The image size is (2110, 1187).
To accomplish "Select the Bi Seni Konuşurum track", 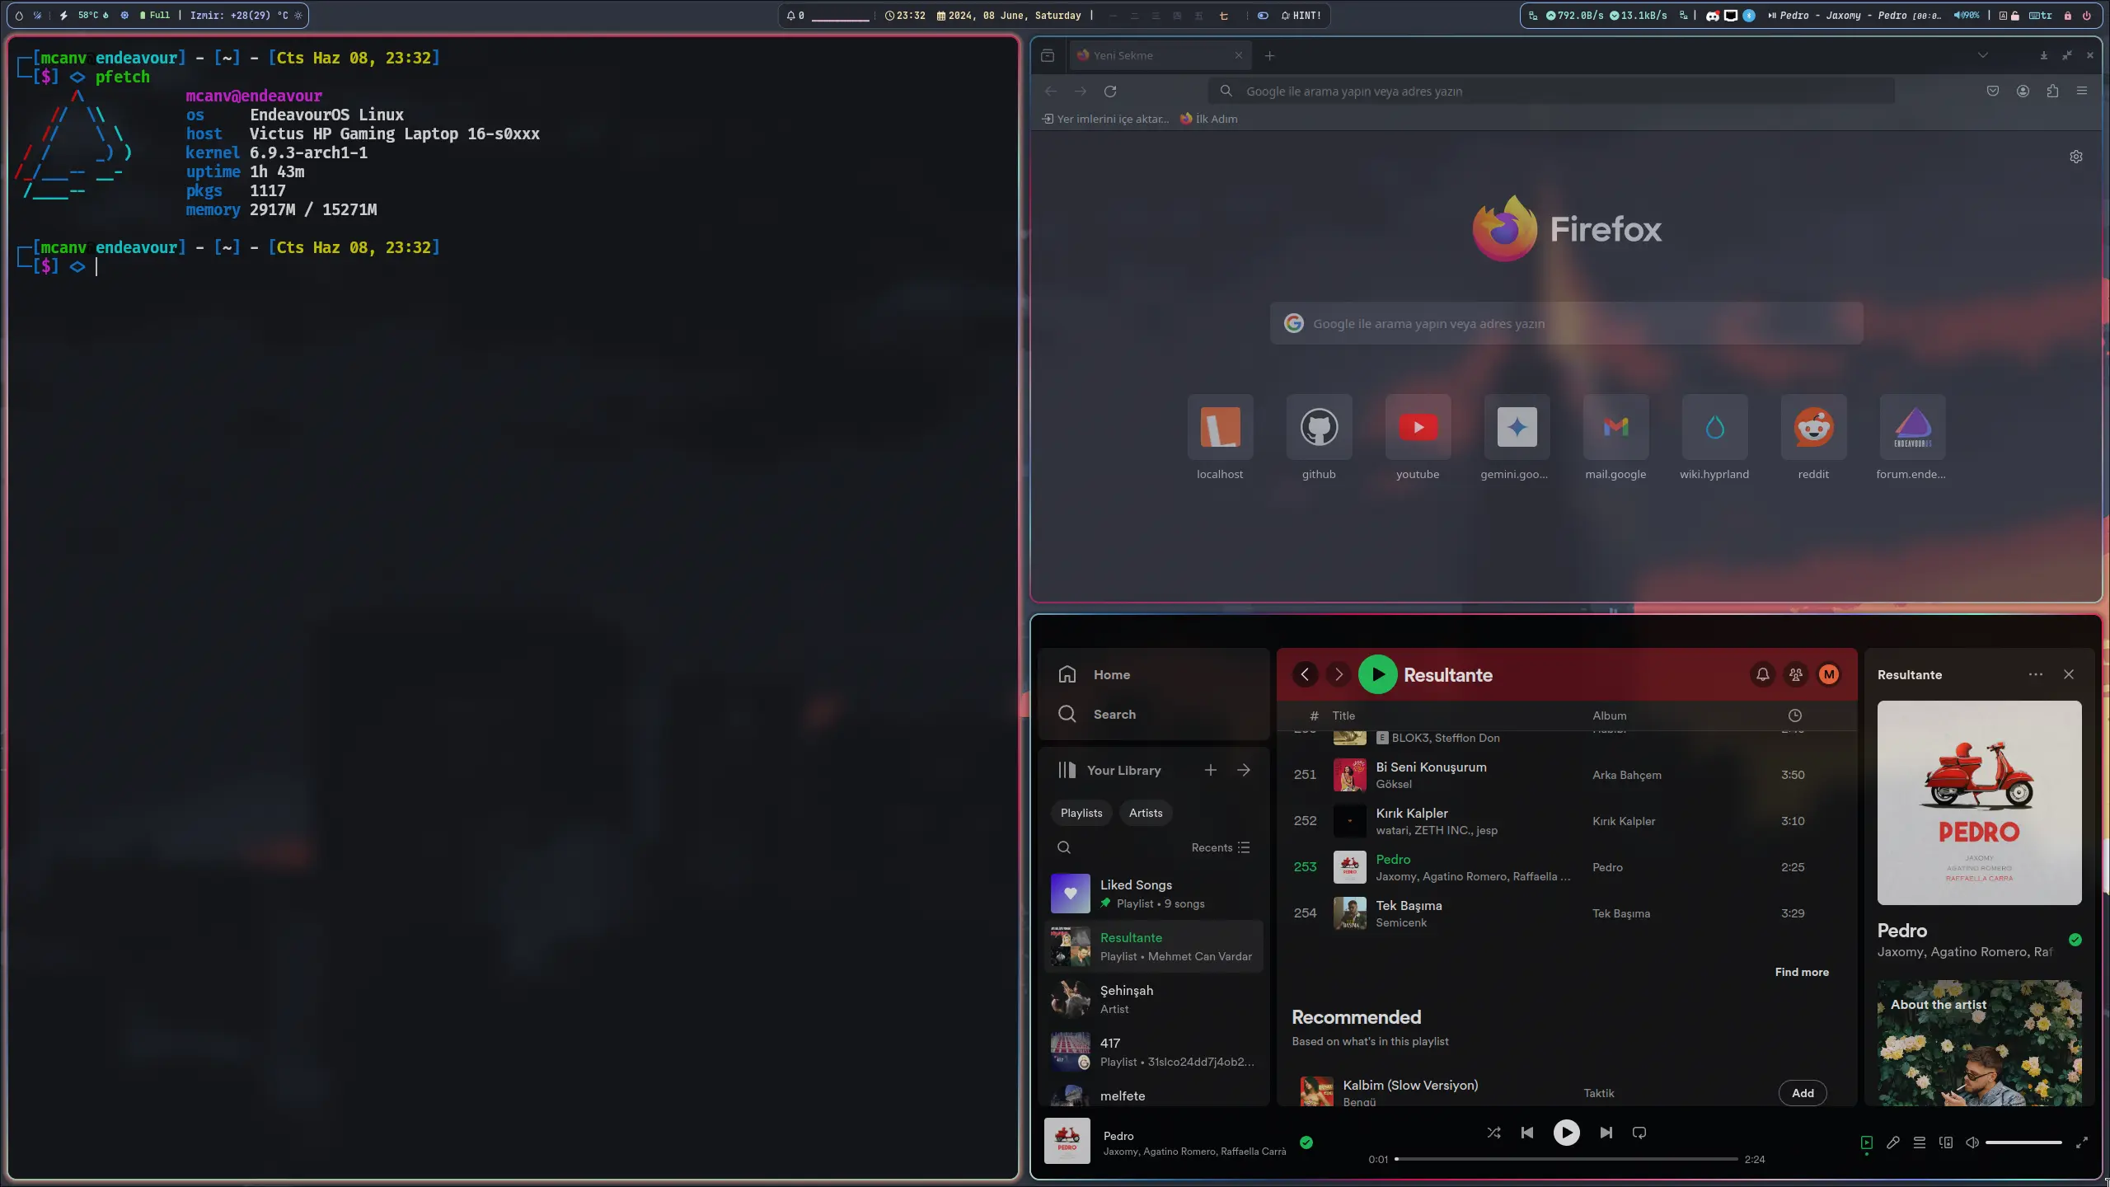I will [x=1566, y=775].
